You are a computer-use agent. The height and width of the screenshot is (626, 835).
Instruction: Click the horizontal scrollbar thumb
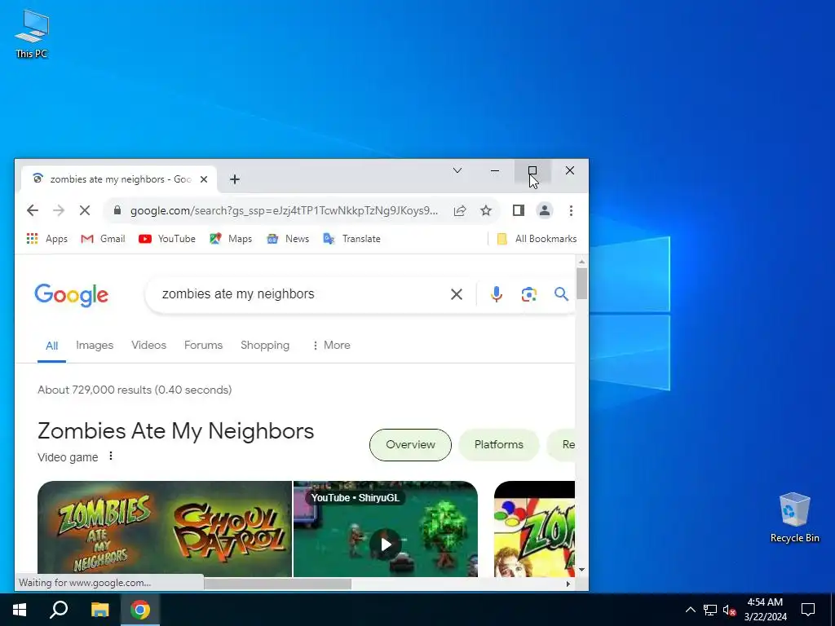coord(277,584)
